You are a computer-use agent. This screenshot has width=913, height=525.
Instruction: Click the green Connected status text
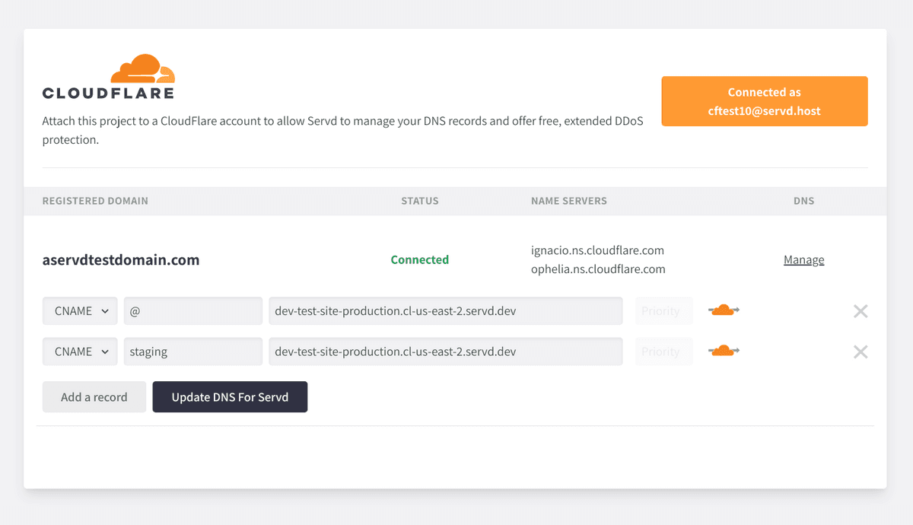tap(420, 259)
